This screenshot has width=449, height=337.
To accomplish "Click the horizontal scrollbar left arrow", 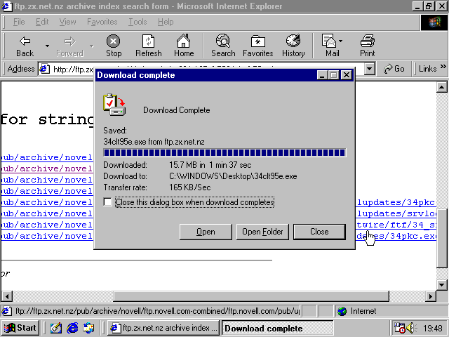I will (7, 296).
